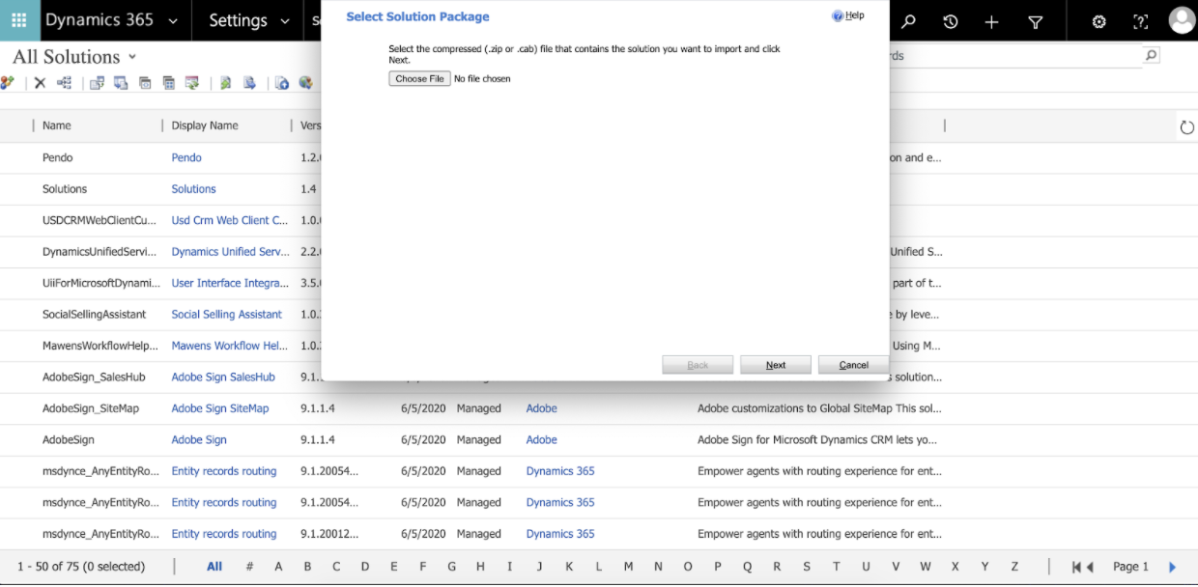This screenshot has height=587, width=1198.
Task: Open the Pendo solution link
Action: (x=186, y=157)
